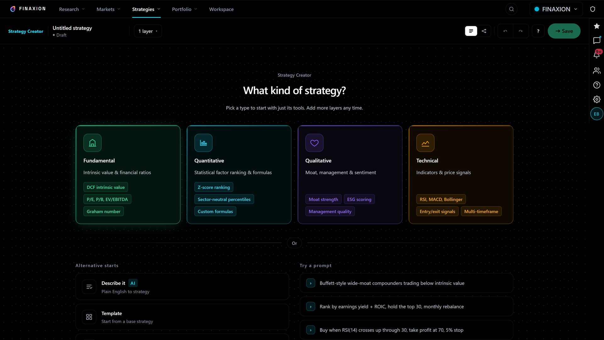This screenshot has width=604, height=340.
Task: Click the redo arrow button
Action: click(521, 31)
